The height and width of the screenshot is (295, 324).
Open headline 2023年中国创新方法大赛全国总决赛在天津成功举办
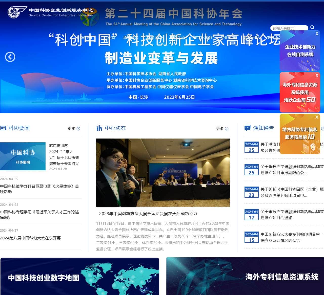(148, 214)
